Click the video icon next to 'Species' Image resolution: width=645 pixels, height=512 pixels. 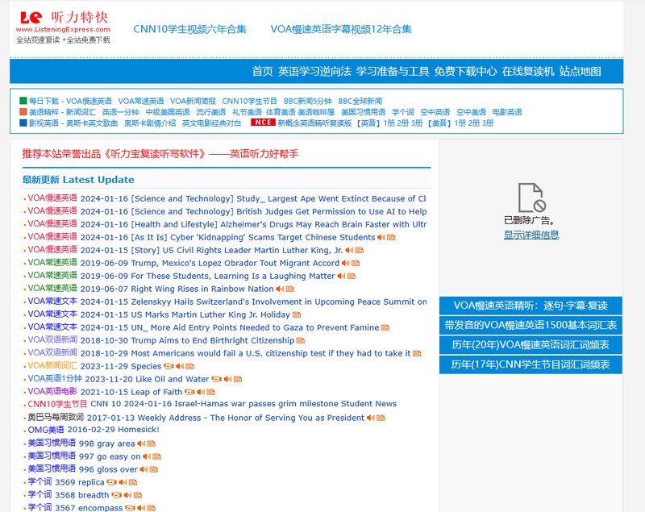(170, 366)
